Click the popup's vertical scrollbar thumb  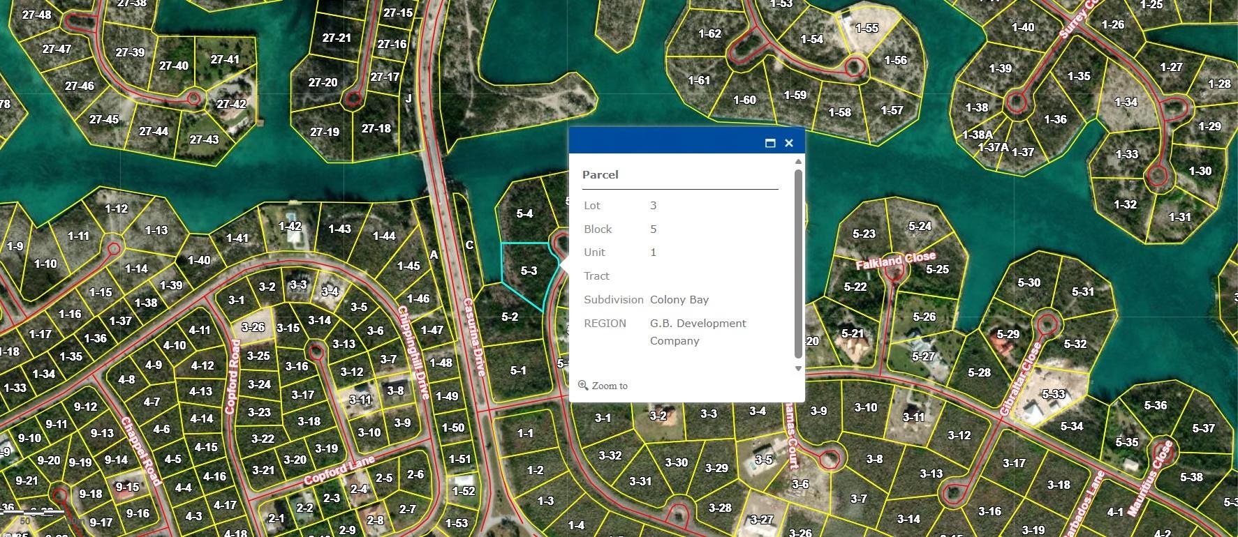coord(798,265)
